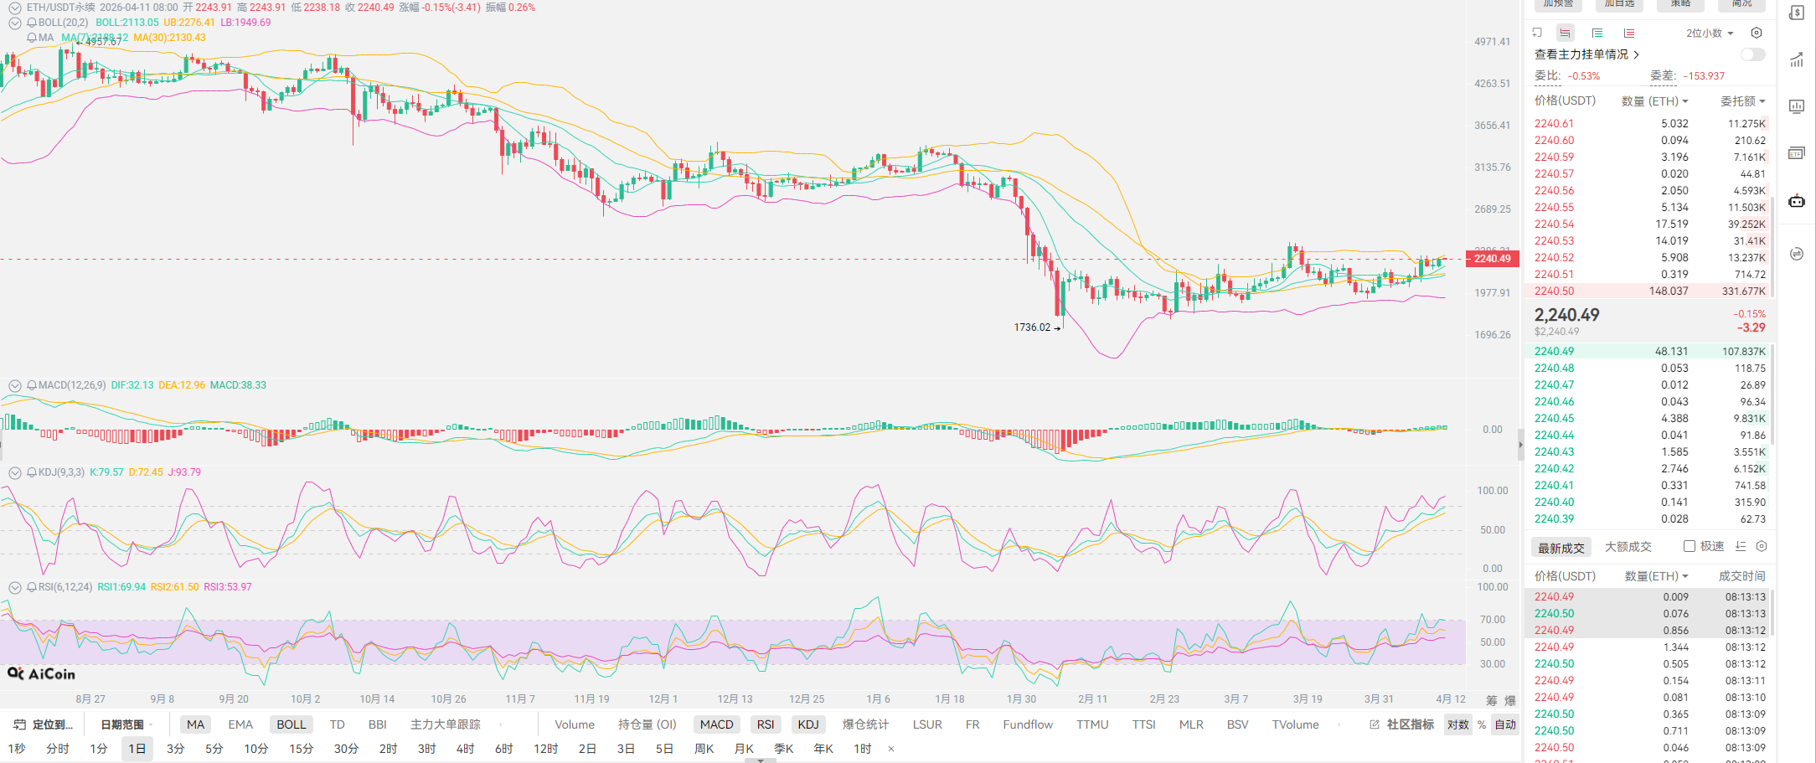Toggle the 查看主力挂单情况 switch
The image size is (1816, 763).
point(1752,54)
